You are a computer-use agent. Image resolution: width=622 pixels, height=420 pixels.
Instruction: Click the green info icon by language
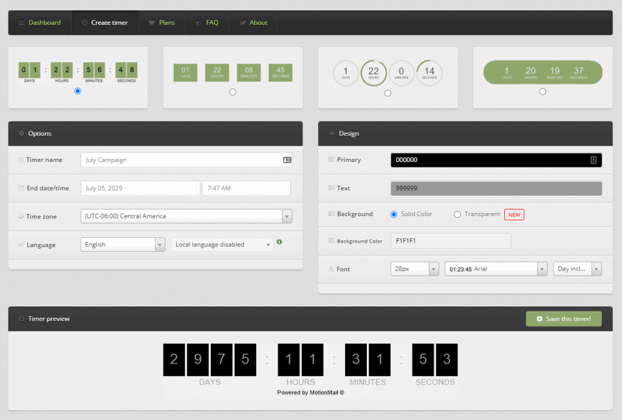click(279, 242)
